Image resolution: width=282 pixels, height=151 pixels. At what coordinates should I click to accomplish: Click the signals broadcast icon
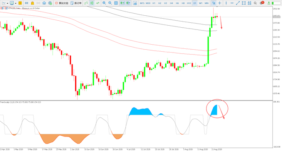coord(38,3)
